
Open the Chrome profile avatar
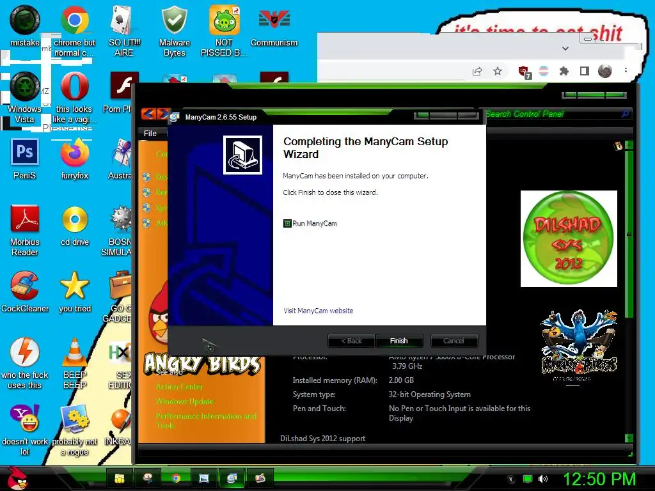605,72
